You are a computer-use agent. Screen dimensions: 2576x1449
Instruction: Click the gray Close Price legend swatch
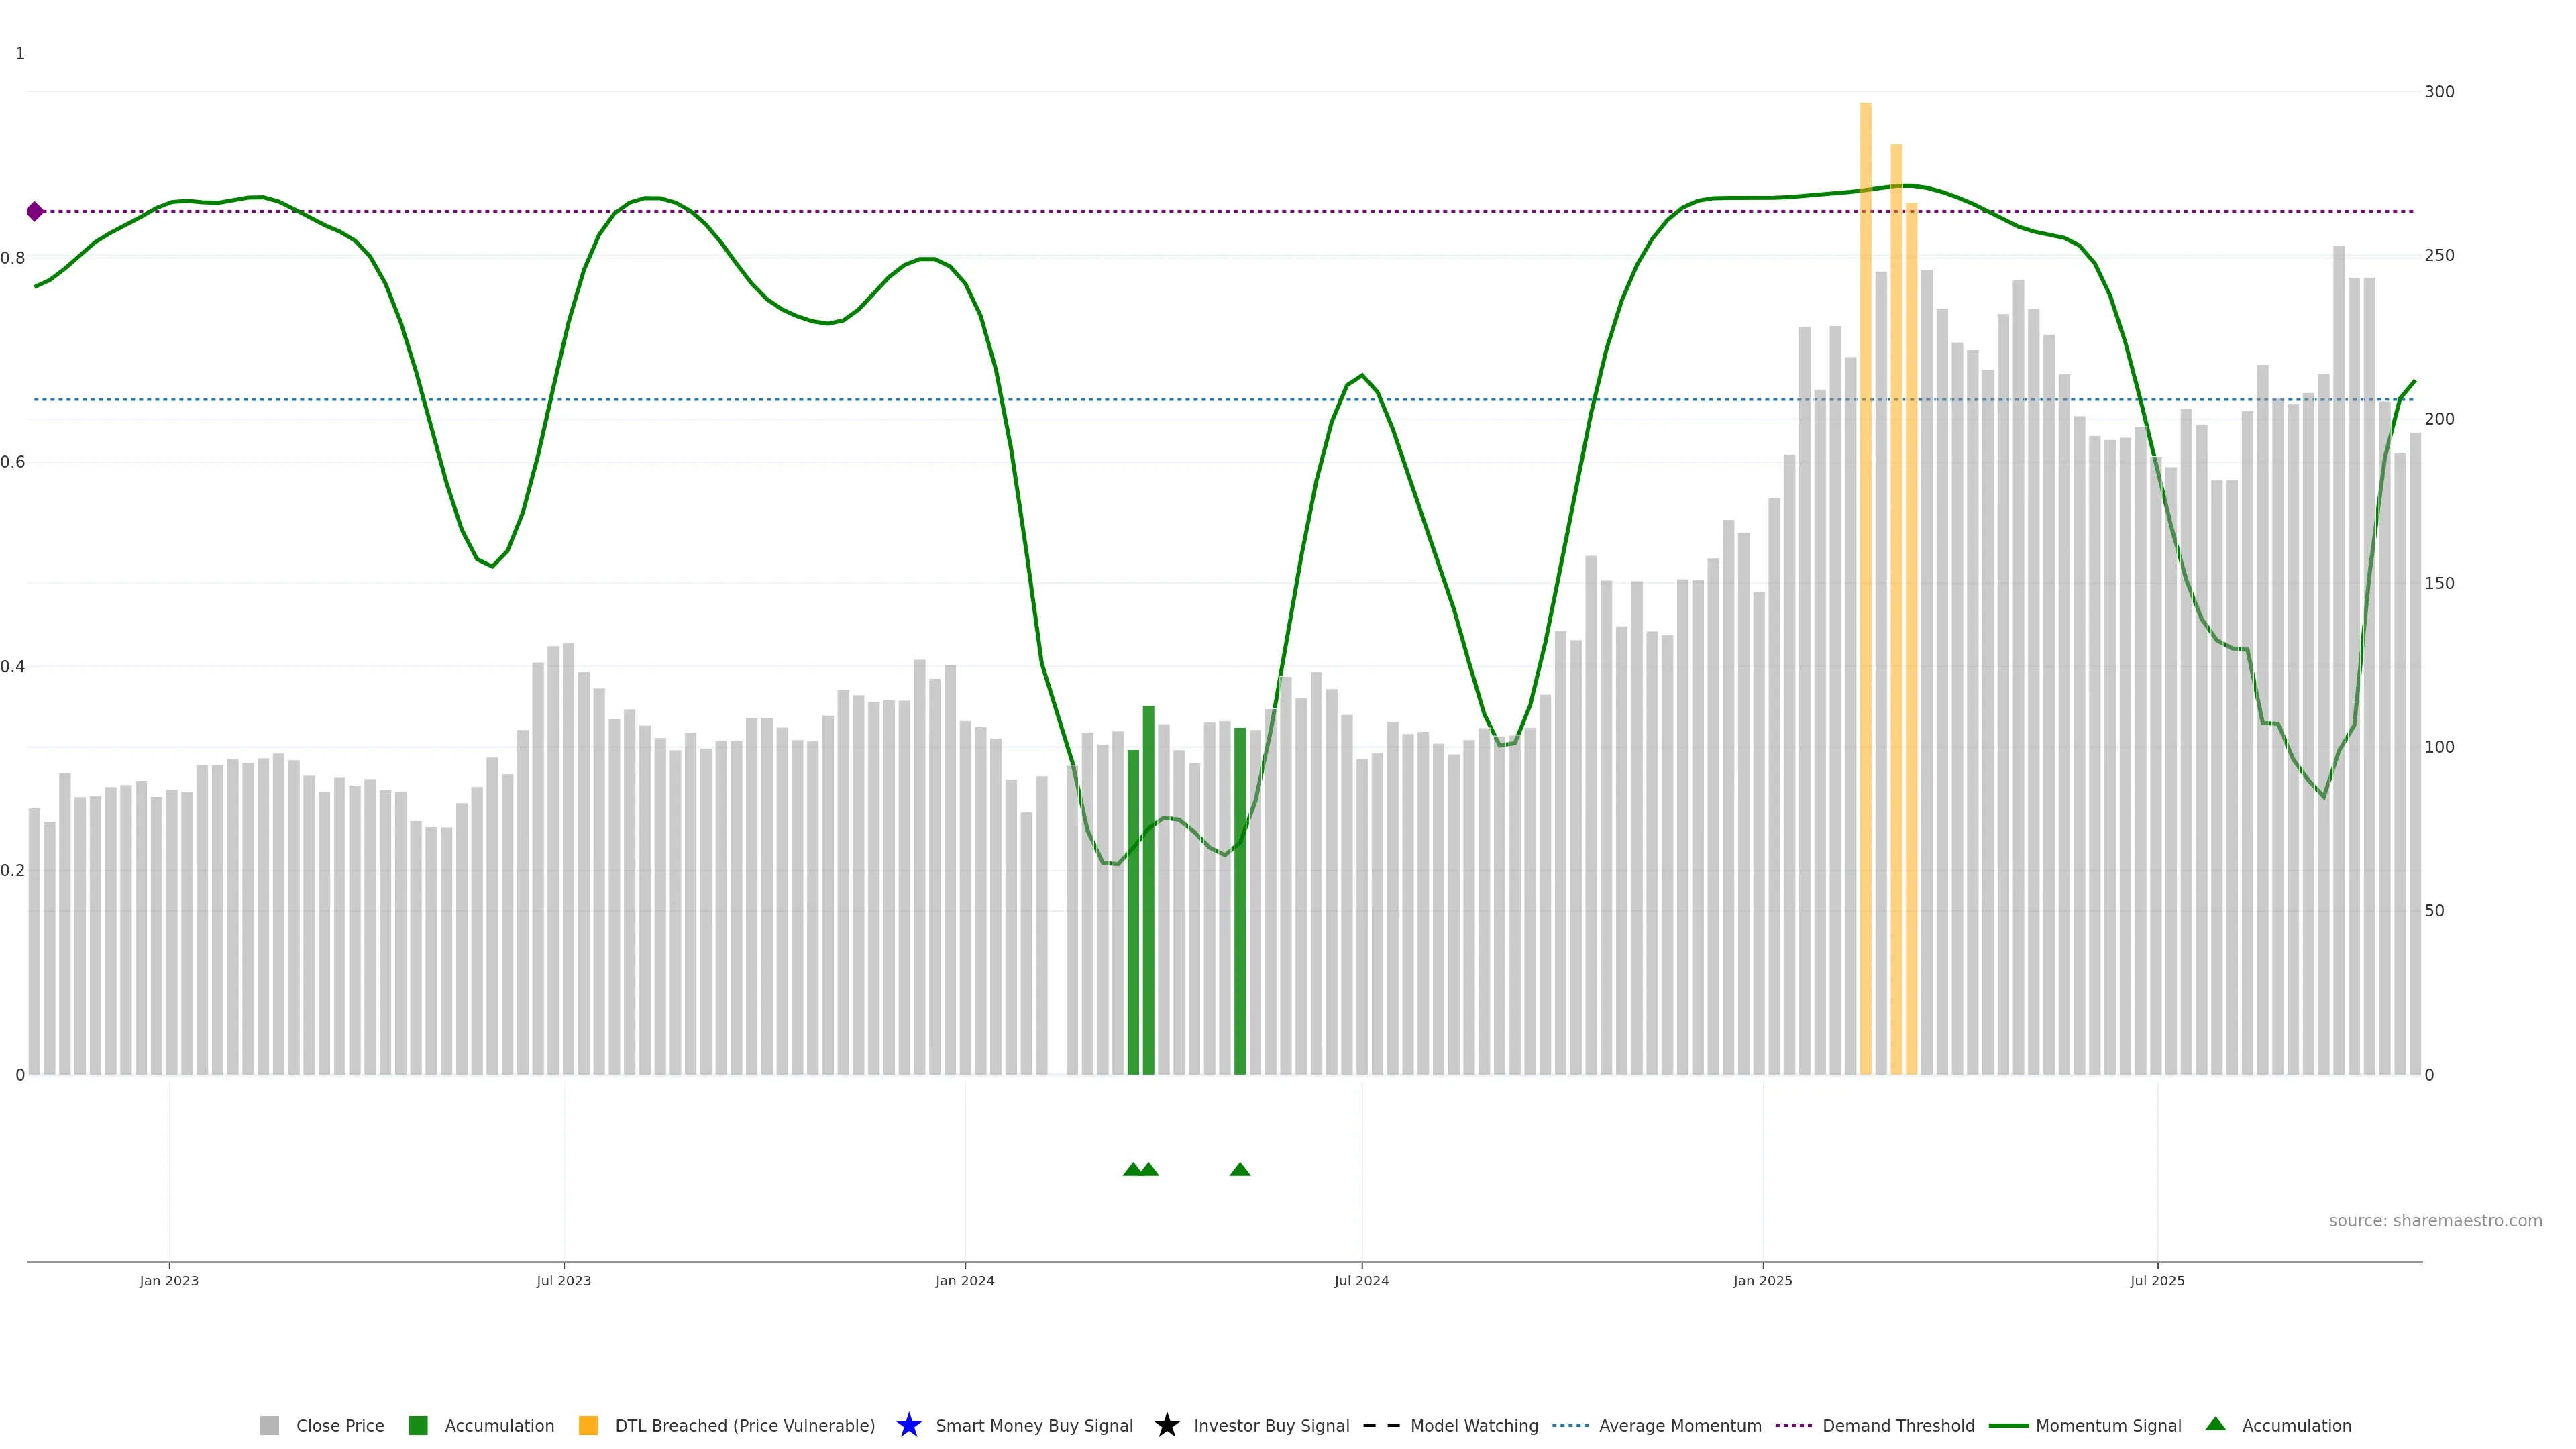[269, 1425]
